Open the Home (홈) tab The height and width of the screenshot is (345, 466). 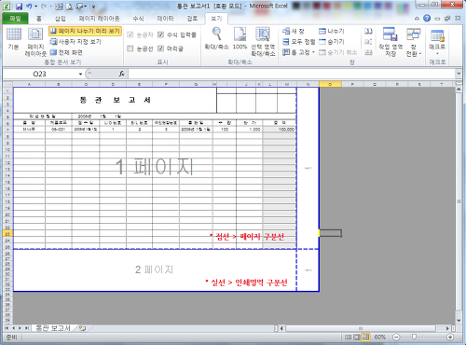point(39,19)
